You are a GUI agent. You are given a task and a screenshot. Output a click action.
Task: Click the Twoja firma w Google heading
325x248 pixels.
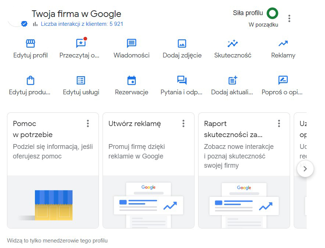76,14
